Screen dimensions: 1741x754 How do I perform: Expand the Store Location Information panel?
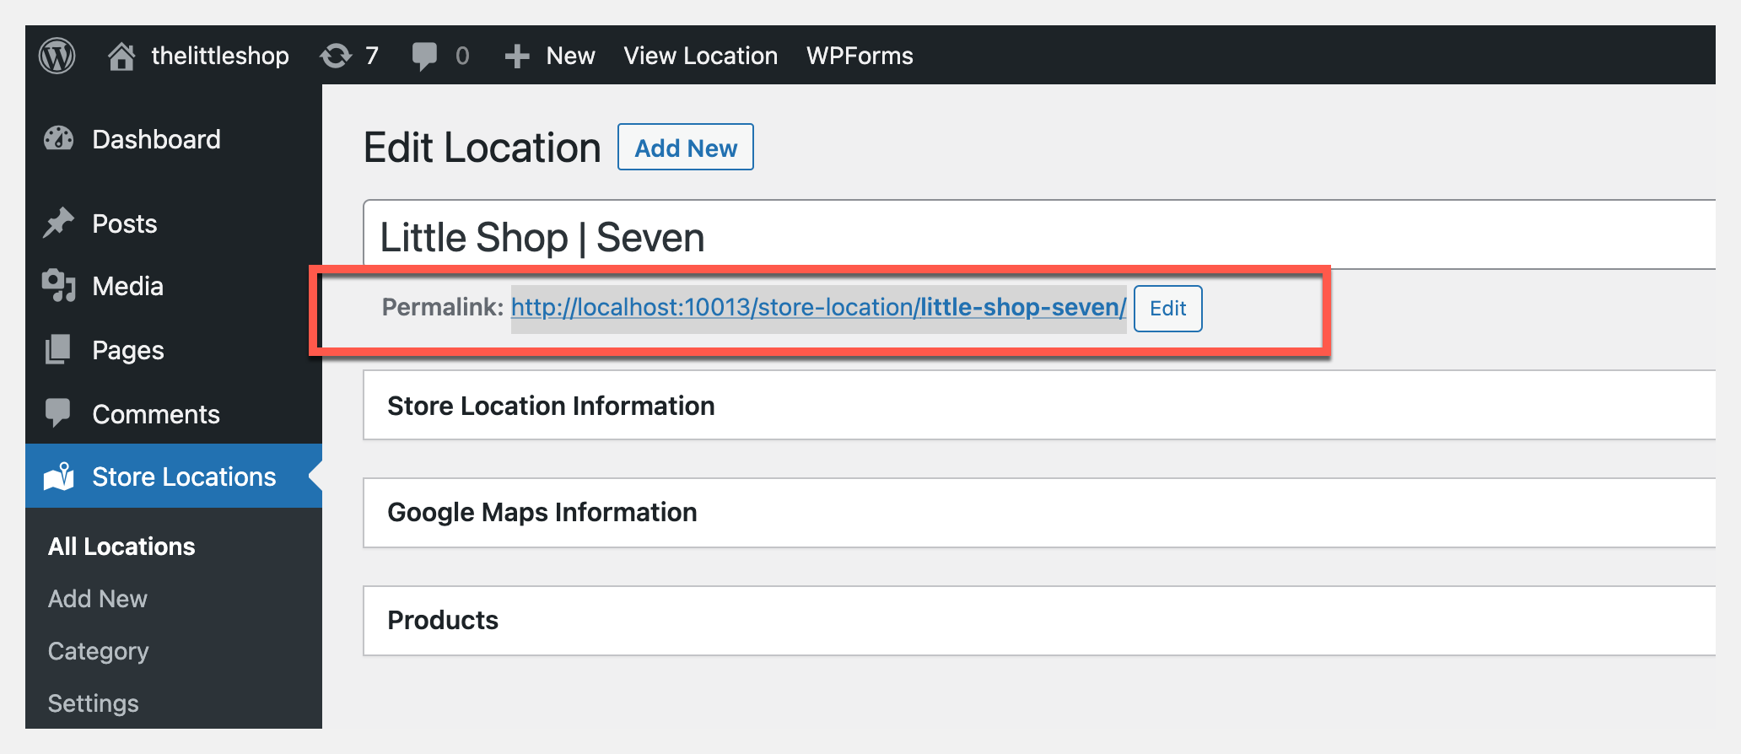[x=551, y=406]
